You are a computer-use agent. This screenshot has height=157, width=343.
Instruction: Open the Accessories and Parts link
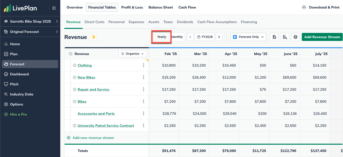pos(96,114)
